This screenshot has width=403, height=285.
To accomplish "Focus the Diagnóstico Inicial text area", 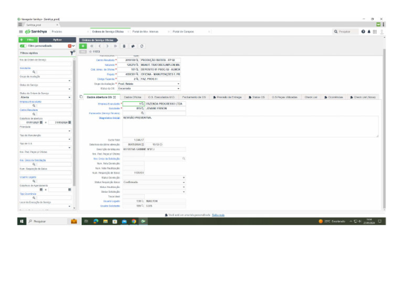I will (x=250, y=126).
